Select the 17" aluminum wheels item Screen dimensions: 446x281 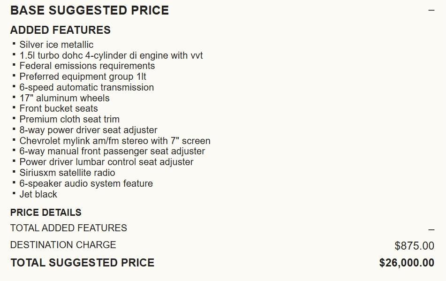[x=64, y=98]
